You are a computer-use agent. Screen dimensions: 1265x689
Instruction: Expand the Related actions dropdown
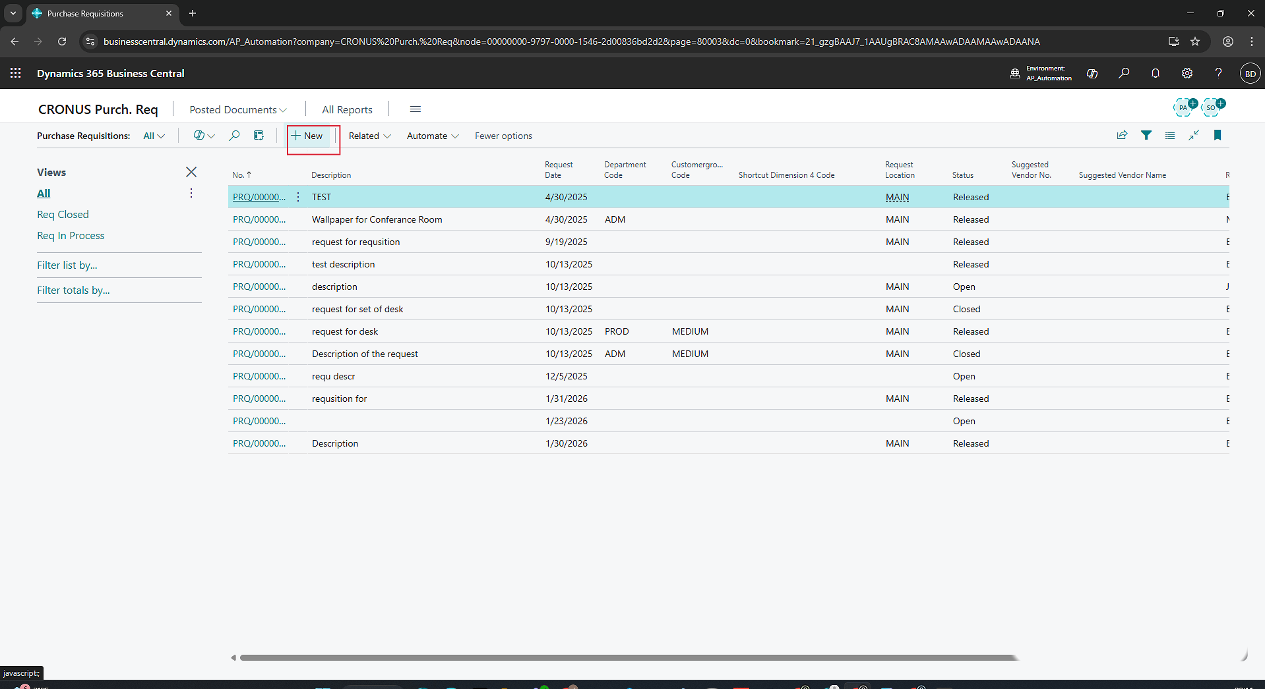(x=369, y=136)
